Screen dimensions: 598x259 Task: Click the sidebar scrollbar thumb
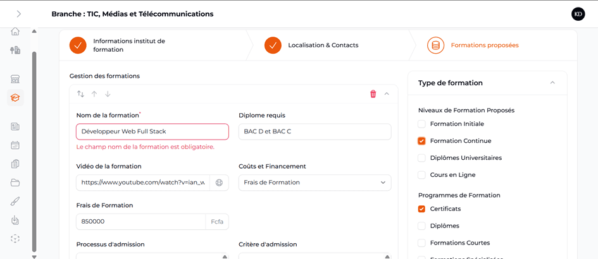point(34,152)
